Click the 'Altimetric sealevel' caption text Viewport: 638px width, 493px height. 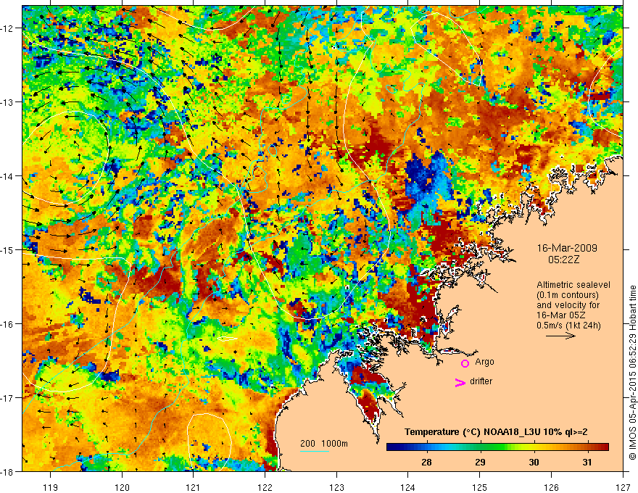click(x=573, y=285)
